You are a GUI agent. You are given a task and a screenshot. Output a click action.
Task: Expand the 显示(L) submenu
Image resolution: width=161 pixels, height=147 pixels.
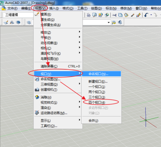(58, 120)
